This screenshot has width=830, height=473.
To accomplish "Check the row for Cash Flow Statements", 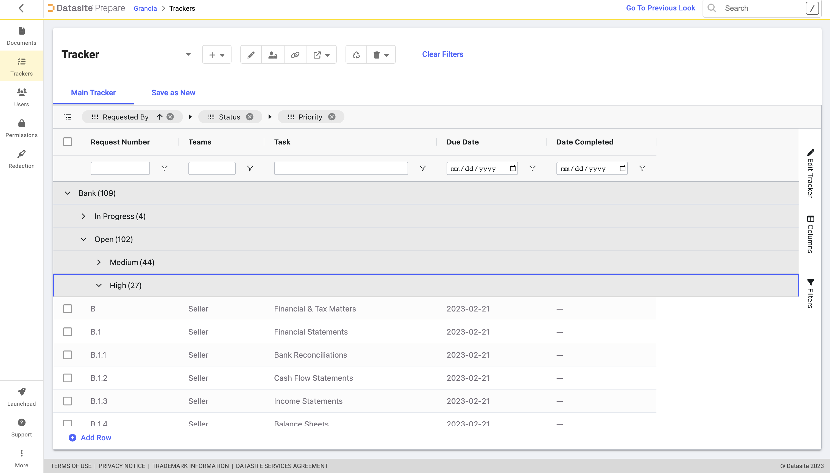I will (68, 378).
